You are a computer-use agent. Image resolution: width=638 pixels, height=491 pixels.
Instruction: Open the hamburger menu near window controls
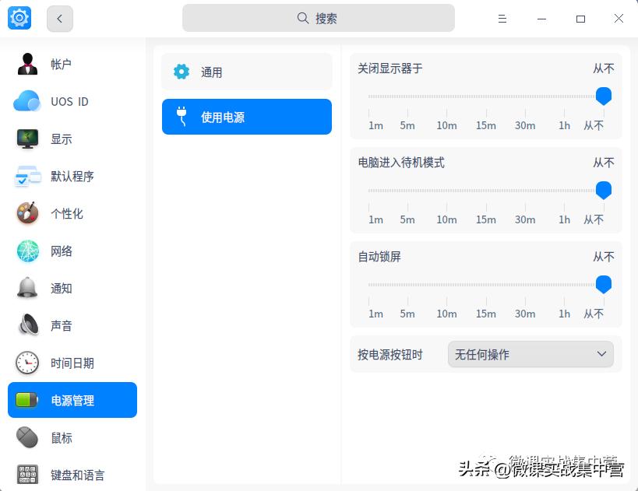[x=502, y=18]
